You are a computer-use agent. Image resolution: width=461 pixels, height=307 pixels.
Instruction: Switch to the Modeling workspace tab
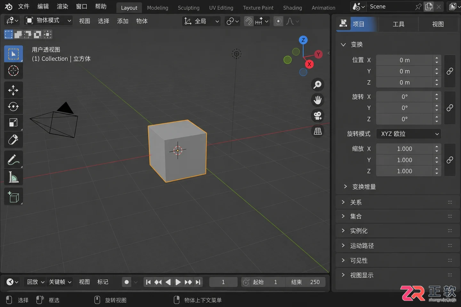(x=158, y=8)
